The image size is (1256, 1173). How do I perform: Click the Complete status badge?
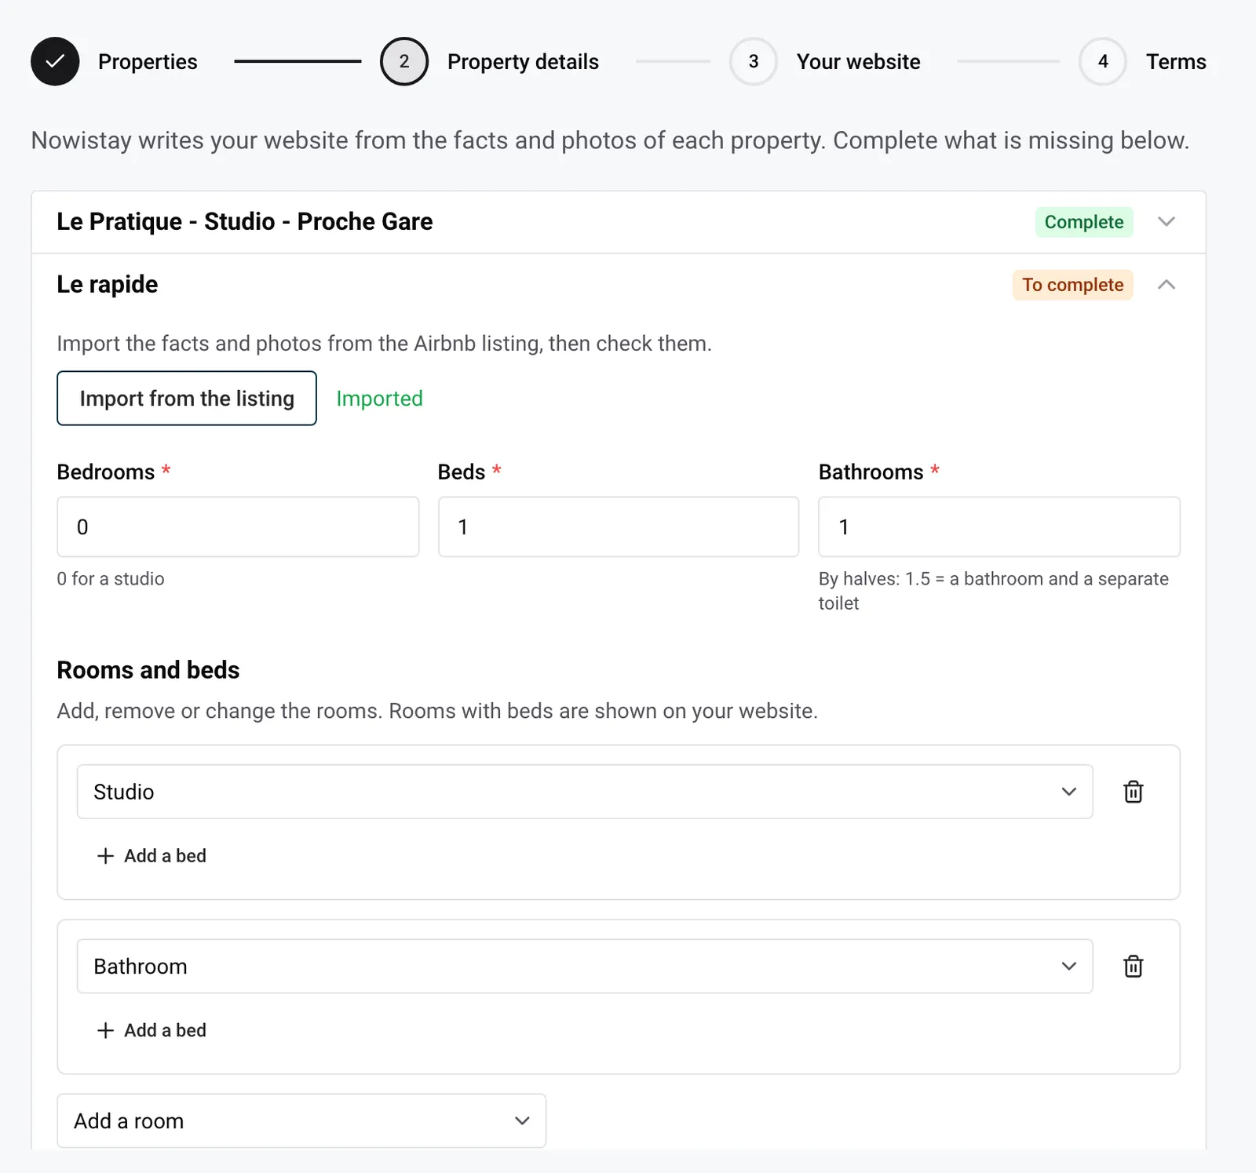pyautogui.click(x=1083, y=222)
